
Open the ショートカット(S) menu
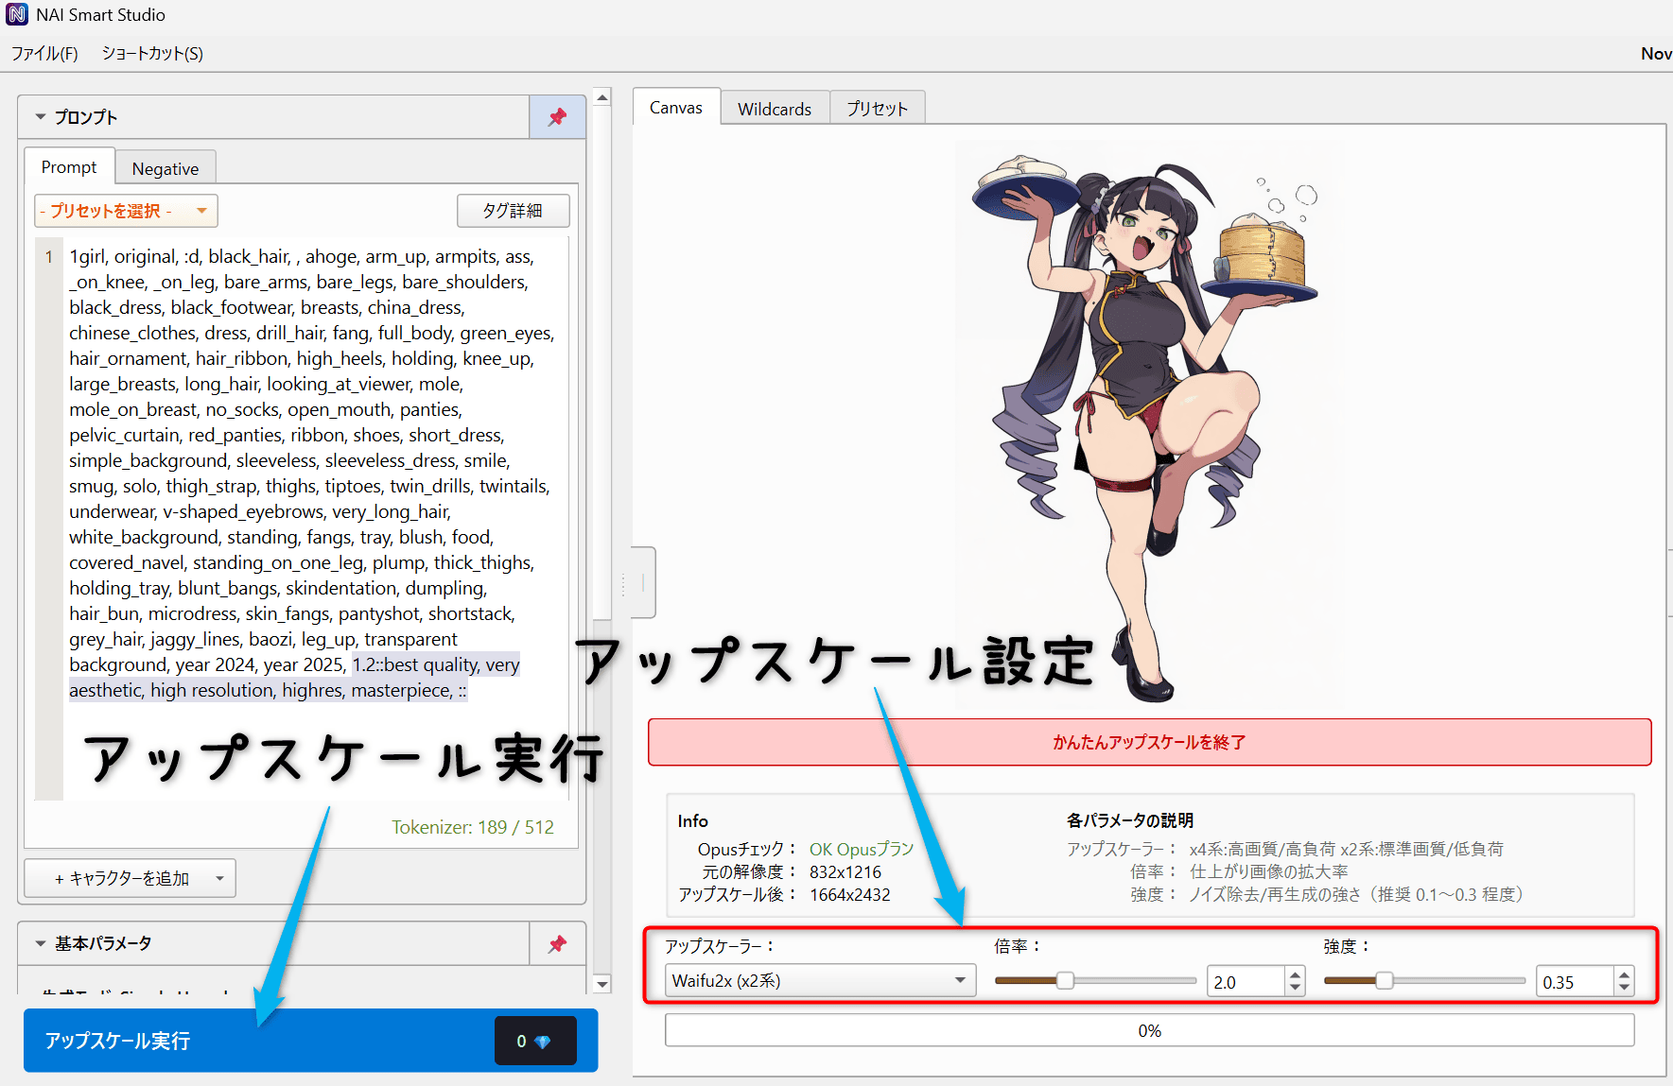coord(150,54)
